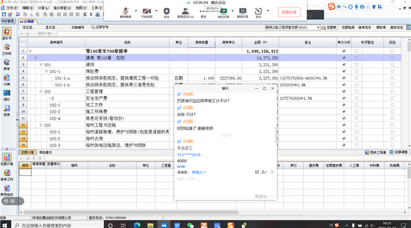
Task: Open Microsoft Edge from the taskbar
Action: click(137, 225)
